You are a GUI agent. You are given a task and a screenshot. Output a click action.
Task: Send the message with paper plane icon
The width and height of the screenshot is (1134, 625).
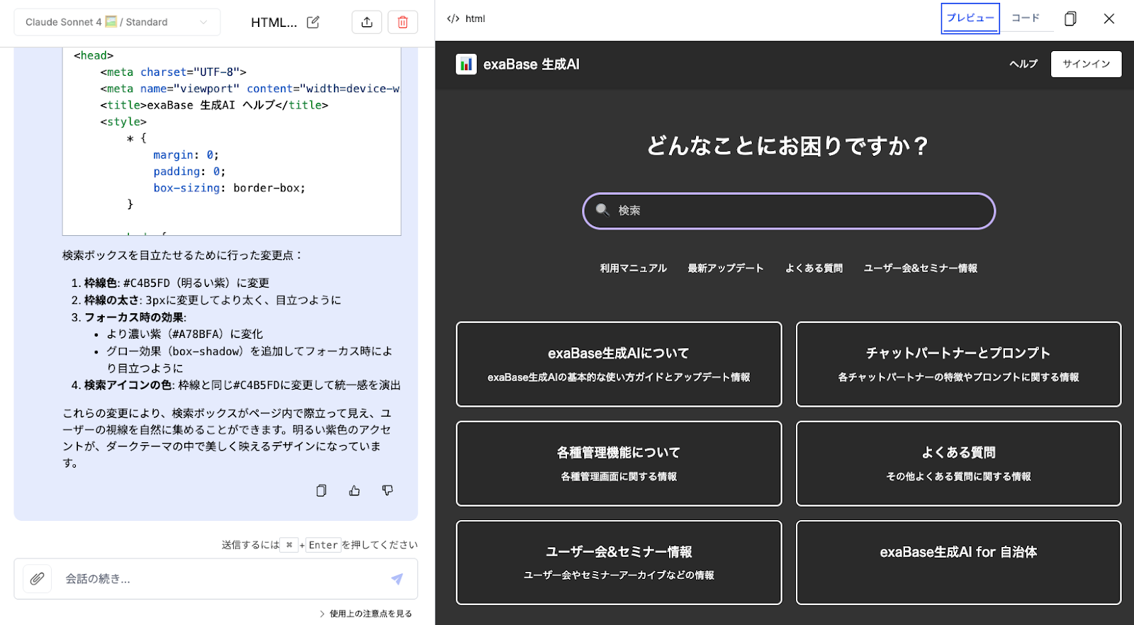click(x=397, y=579)
